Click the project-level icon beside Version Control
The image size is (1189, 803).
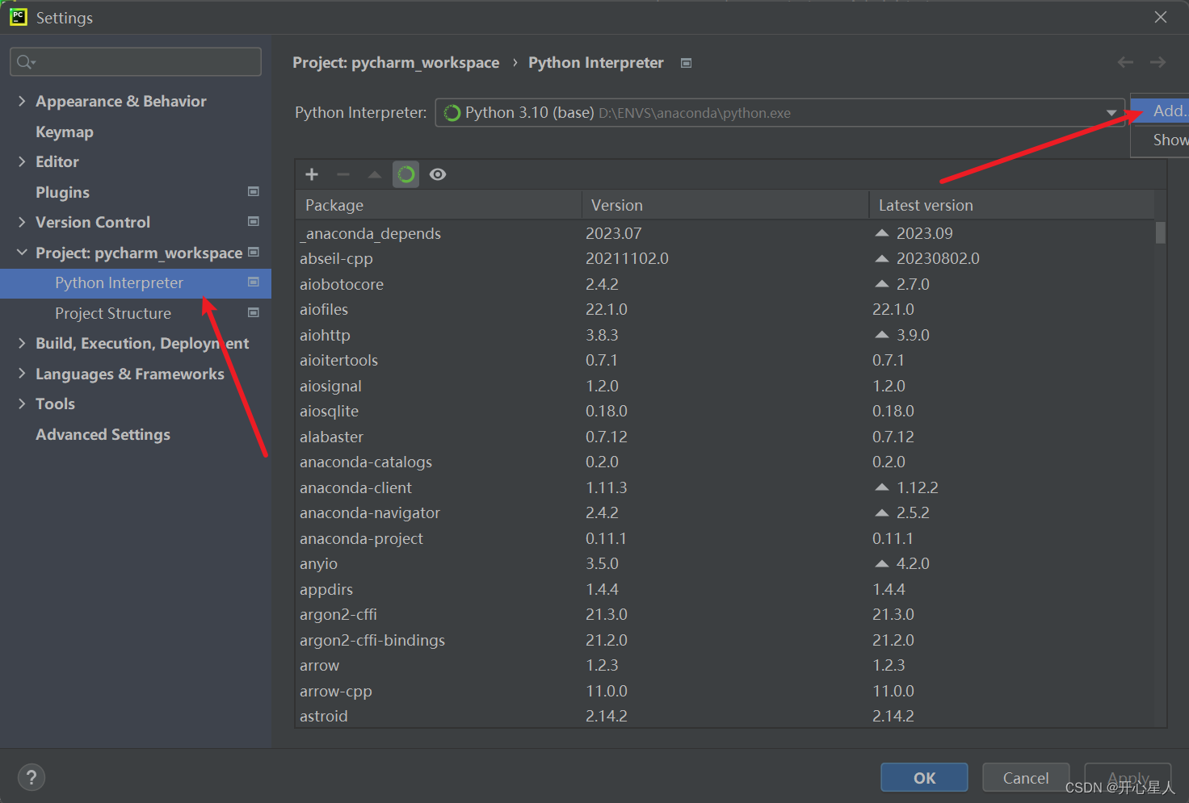coord(254,221)
